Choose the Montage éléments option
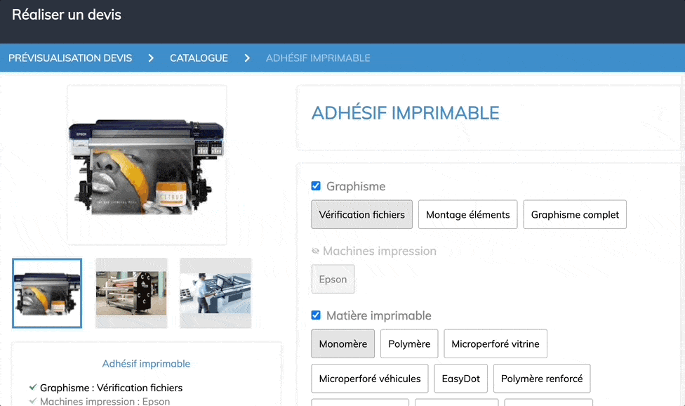 point(467,215)
